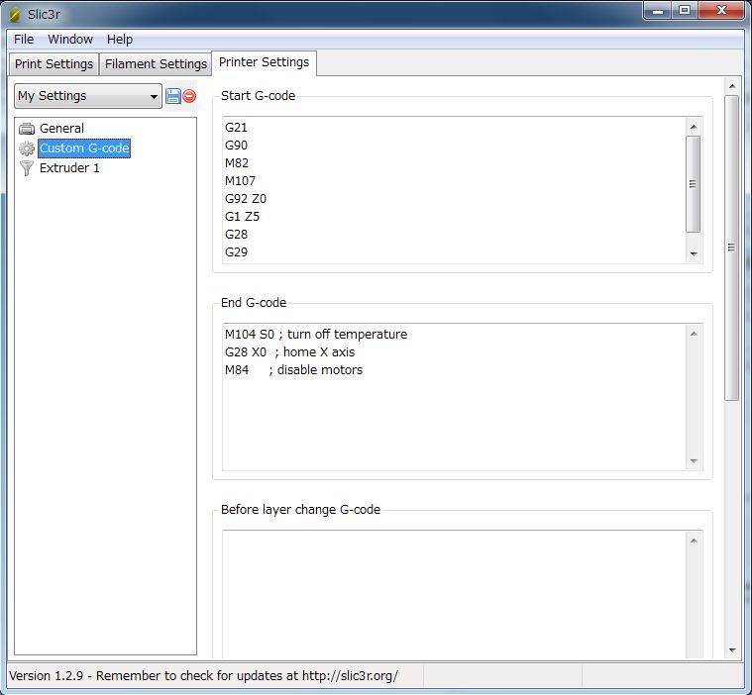752x695 pixels.
Task: Click the M104 S0 turn off temperature line
Action: tap(316, 334)
